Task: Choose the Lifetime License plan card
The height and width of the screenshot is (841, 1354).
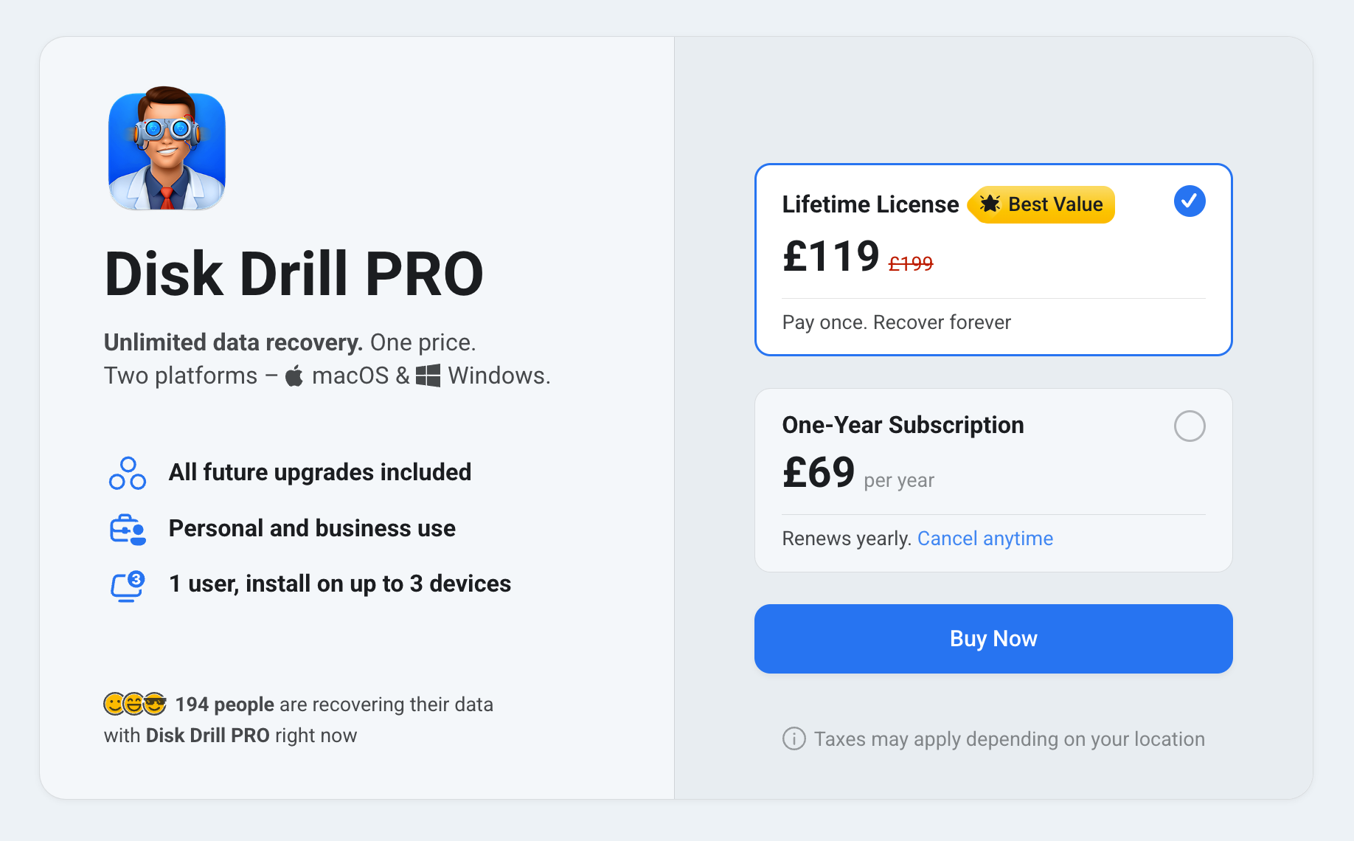Action: coord(993,260)
